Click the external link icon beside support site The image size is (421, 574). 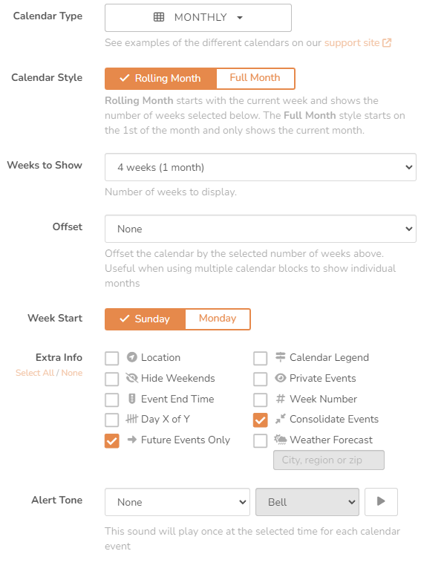(x=387, y=43)
